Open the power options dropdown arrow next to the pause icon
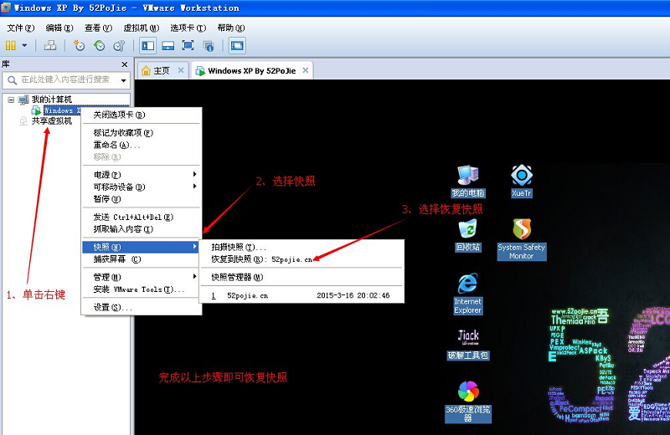The width and height of the screenshot is (670, 435). (x=24, y=45)
